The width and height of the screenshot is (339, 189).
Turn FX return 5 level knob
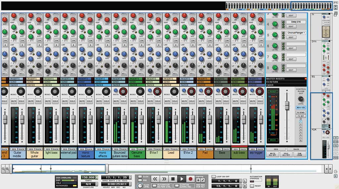click(275, 34)
